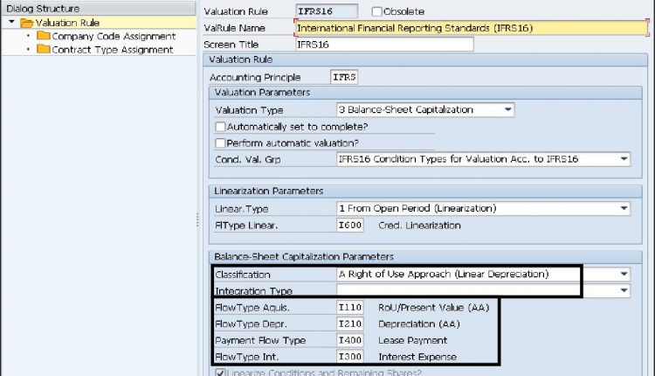Click the panel splitter handle dots

pyautogui.click(x=197, y=219)
